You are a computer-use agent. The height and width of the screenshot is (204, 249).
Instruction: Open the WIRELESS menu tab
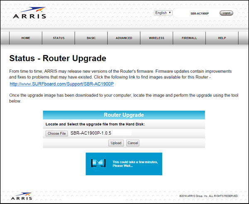(x=156, y=38)
